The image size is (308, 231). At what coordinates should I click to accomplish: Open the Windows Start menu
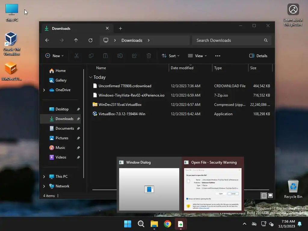[128, 224]
